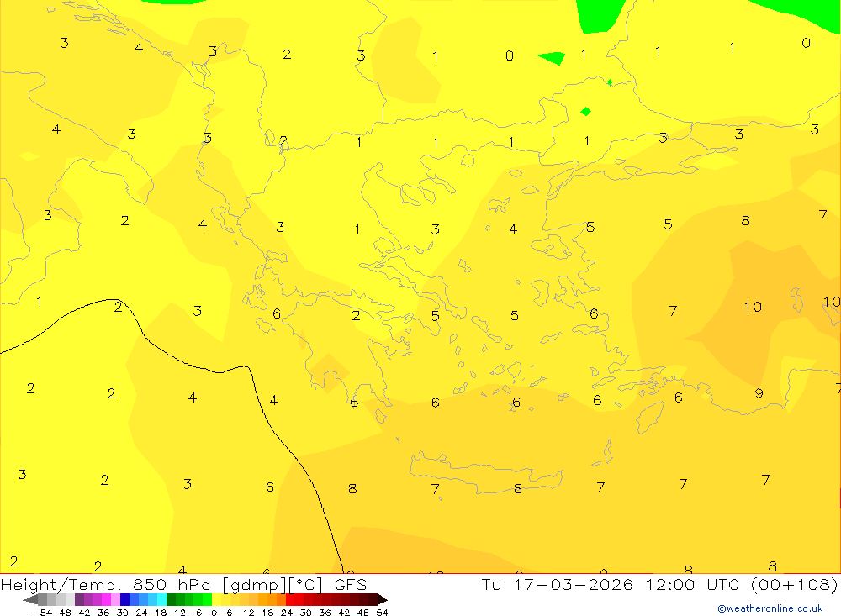Click the fully visible 10 over western Turkey
This screenshot has height=616, width=841.
[x=753, y=307]
